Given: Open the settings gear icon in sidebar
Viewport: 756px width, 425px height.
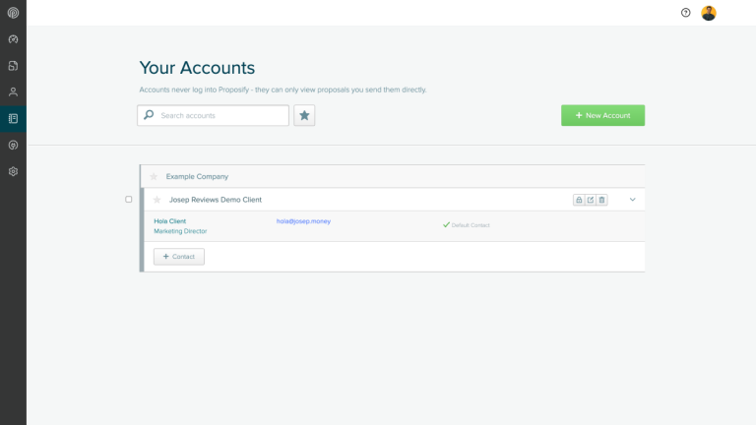Looking at the screenshot, I should coord(13,171).
